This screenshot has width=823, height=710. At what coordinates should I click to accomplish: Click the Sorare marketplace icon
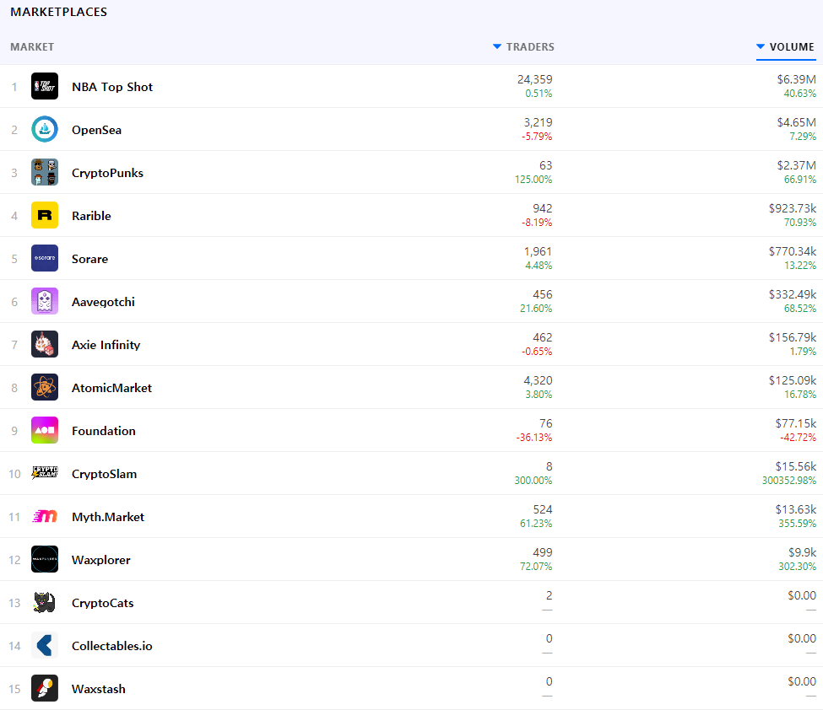point(45,258)
